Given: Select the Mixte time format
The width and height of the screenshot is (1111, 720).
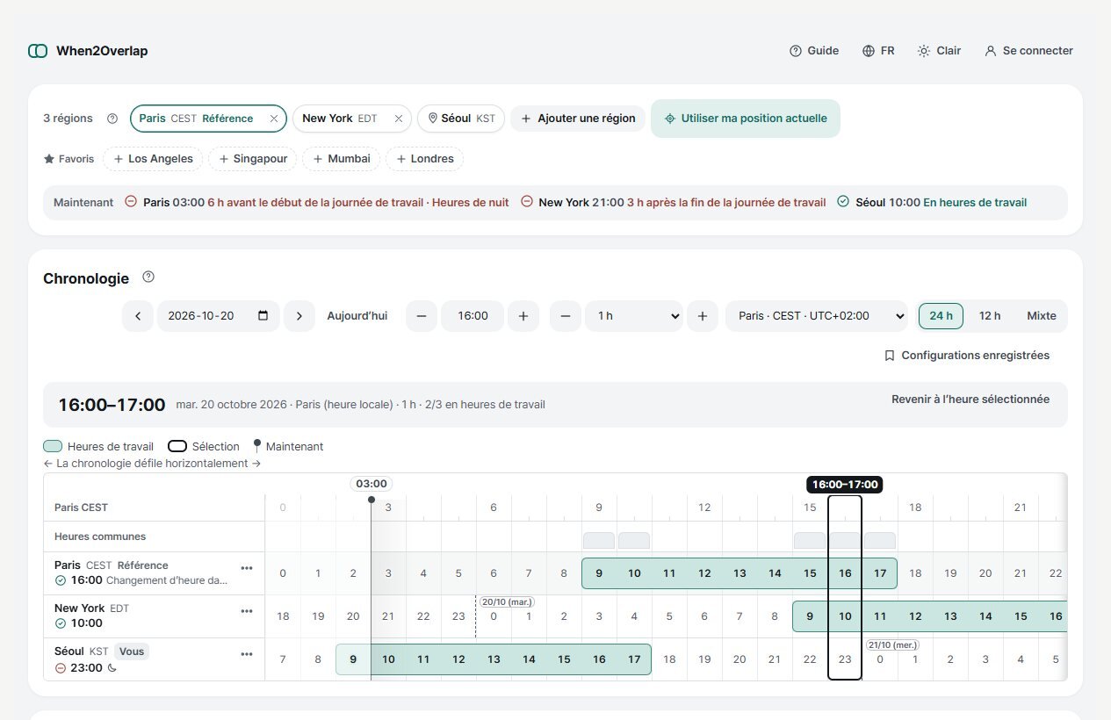Looking at the screenshot, I should 1042,316.
